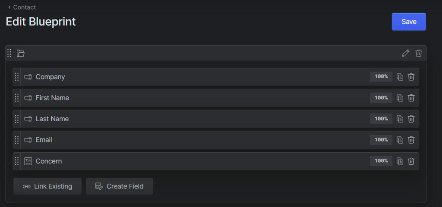Delete the Concern field

click(411, 161)
